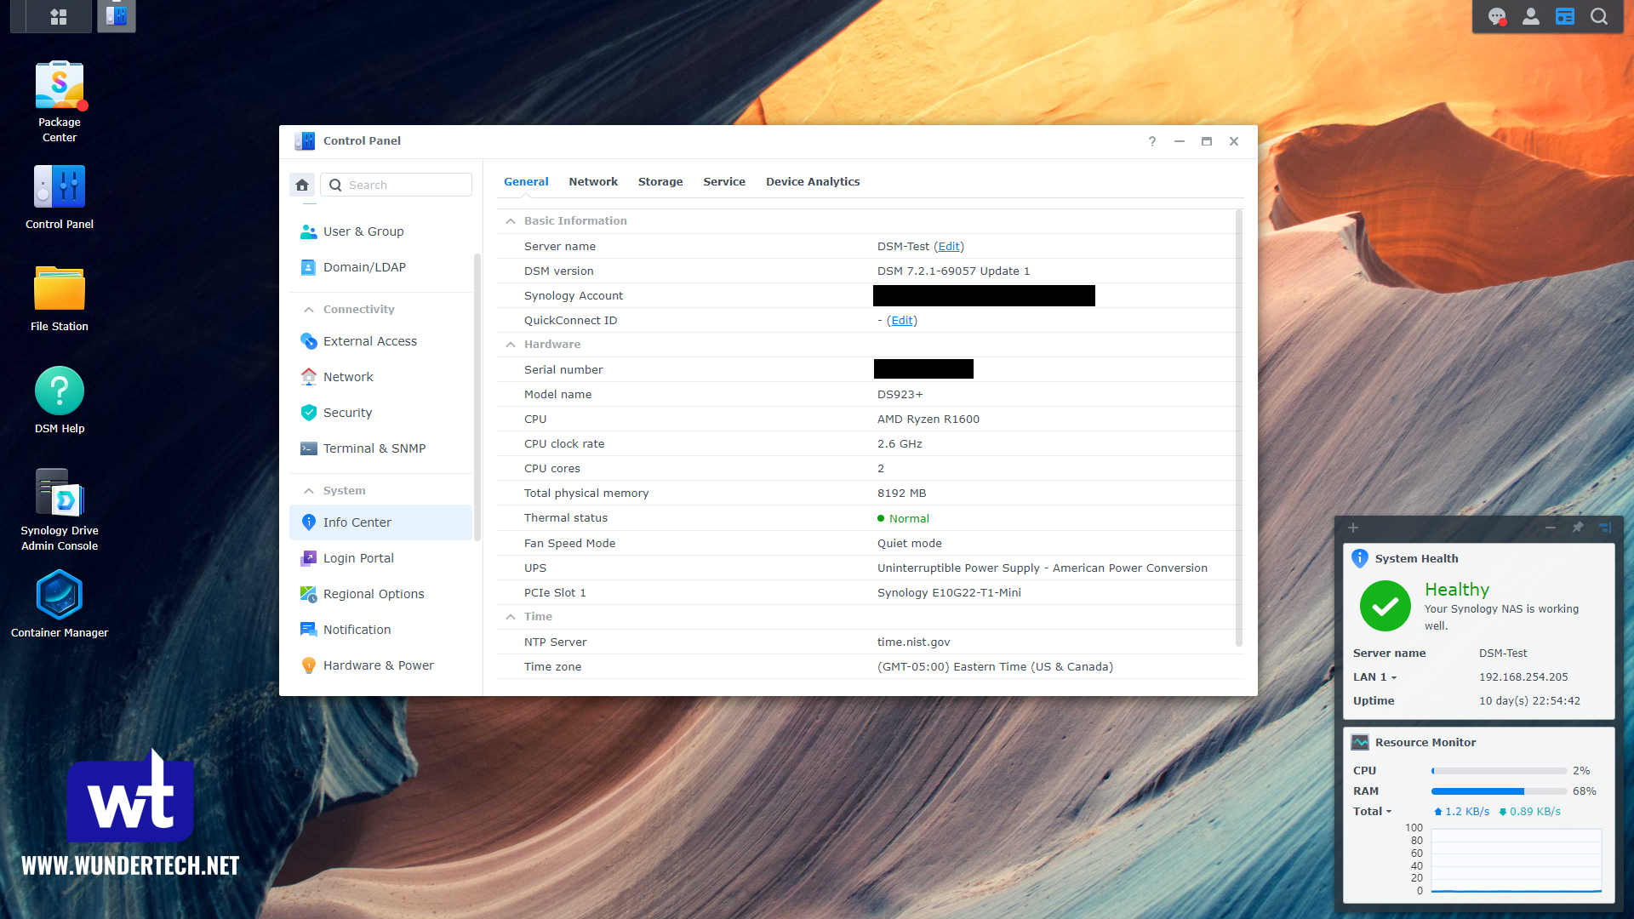Open Terminal & SNMP settings

tap(380, 448)
